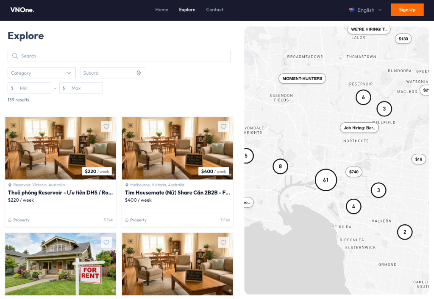
Task: Click the $740 map price marker
Action: 354,172
